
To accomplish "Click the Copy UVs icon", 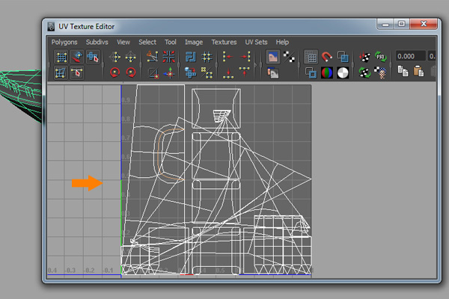I will [x=403, y=73].
